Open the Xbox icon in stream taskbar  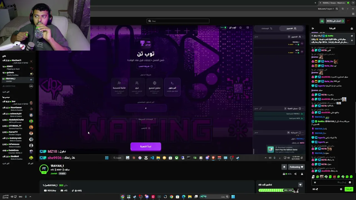pyautogui.click(x=177, y=158)
